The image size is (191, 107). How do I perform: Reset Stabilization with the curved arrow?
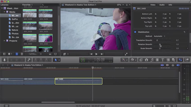[x=184, y=32]
